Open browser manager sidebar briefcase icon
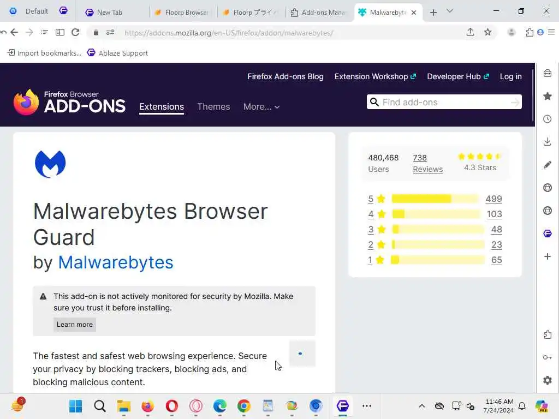This screenshot has width=559, height=419. point(548,74)
